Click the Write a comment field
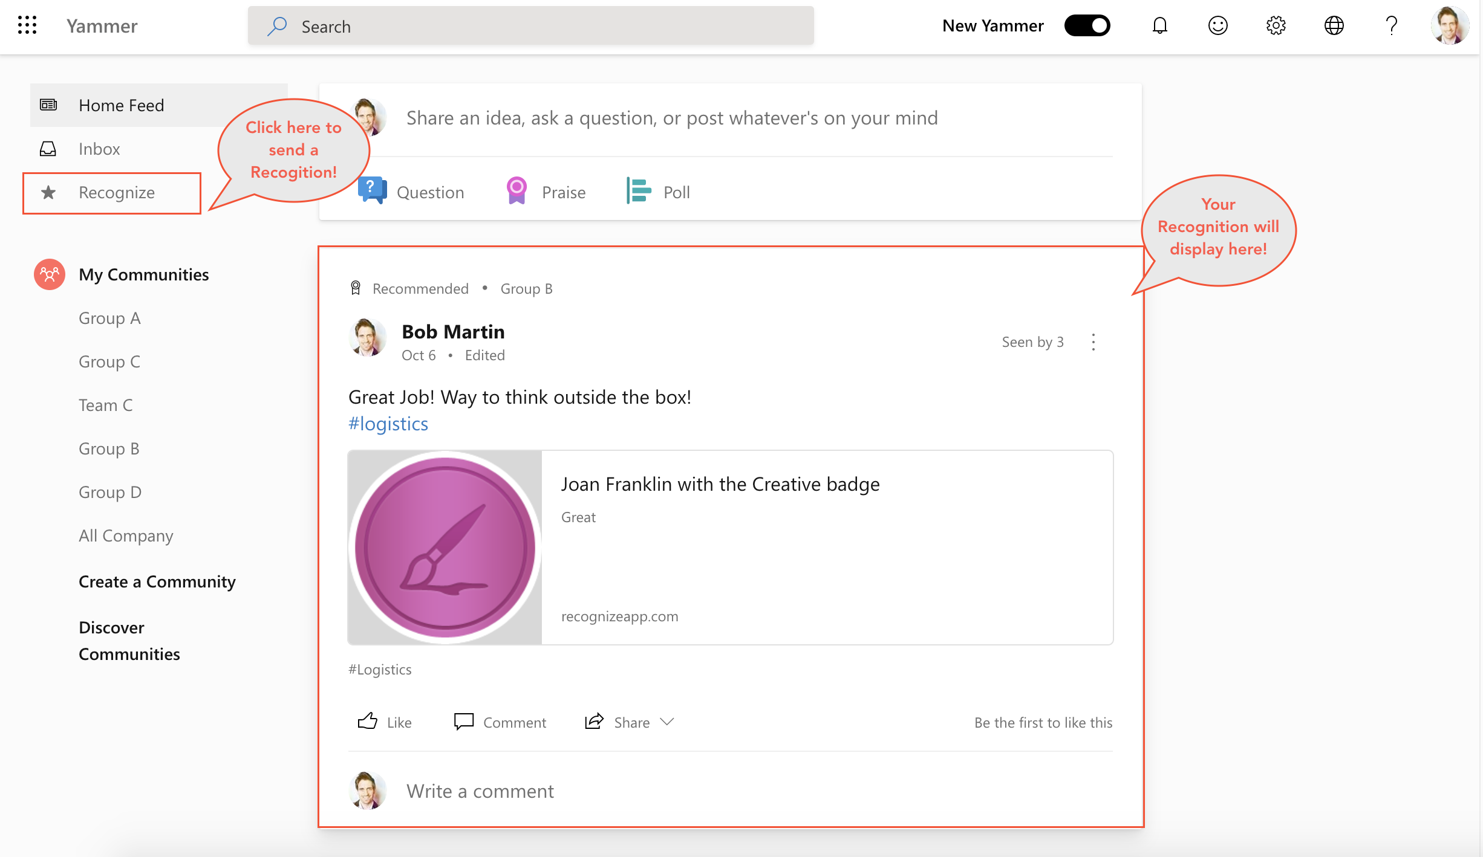Screen dimensions: 1483x857 pyautogui.click(x=480, y=791)
